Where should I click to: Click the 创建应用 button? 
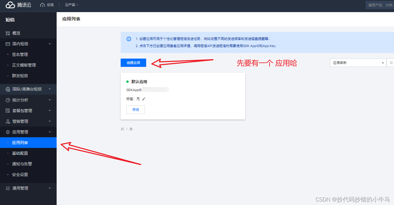click(x=133, y=63)
